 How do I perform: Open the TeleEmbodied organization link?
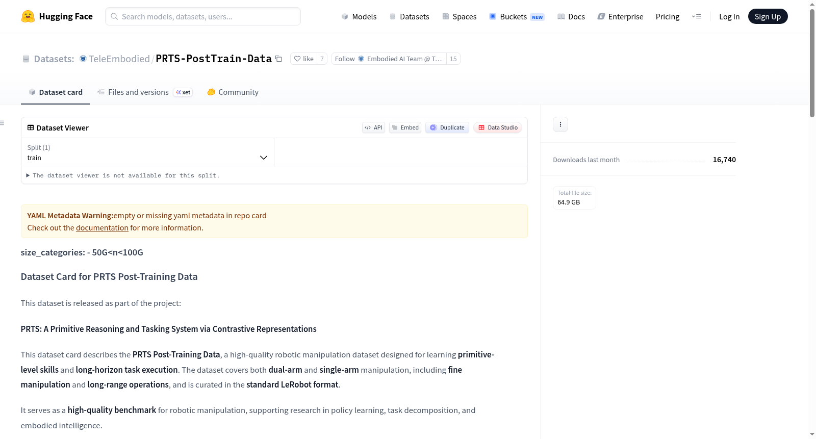click(x=119, y=59)
